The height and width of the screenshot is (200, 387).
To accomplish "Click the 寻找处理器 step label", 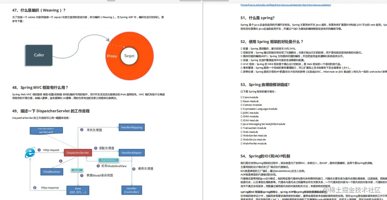I will click(94, 130).
